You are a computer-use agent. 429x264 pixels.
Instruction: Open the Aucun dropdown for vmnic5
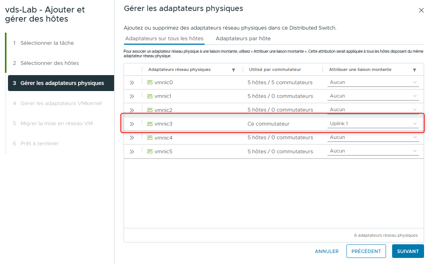[373, 151]
